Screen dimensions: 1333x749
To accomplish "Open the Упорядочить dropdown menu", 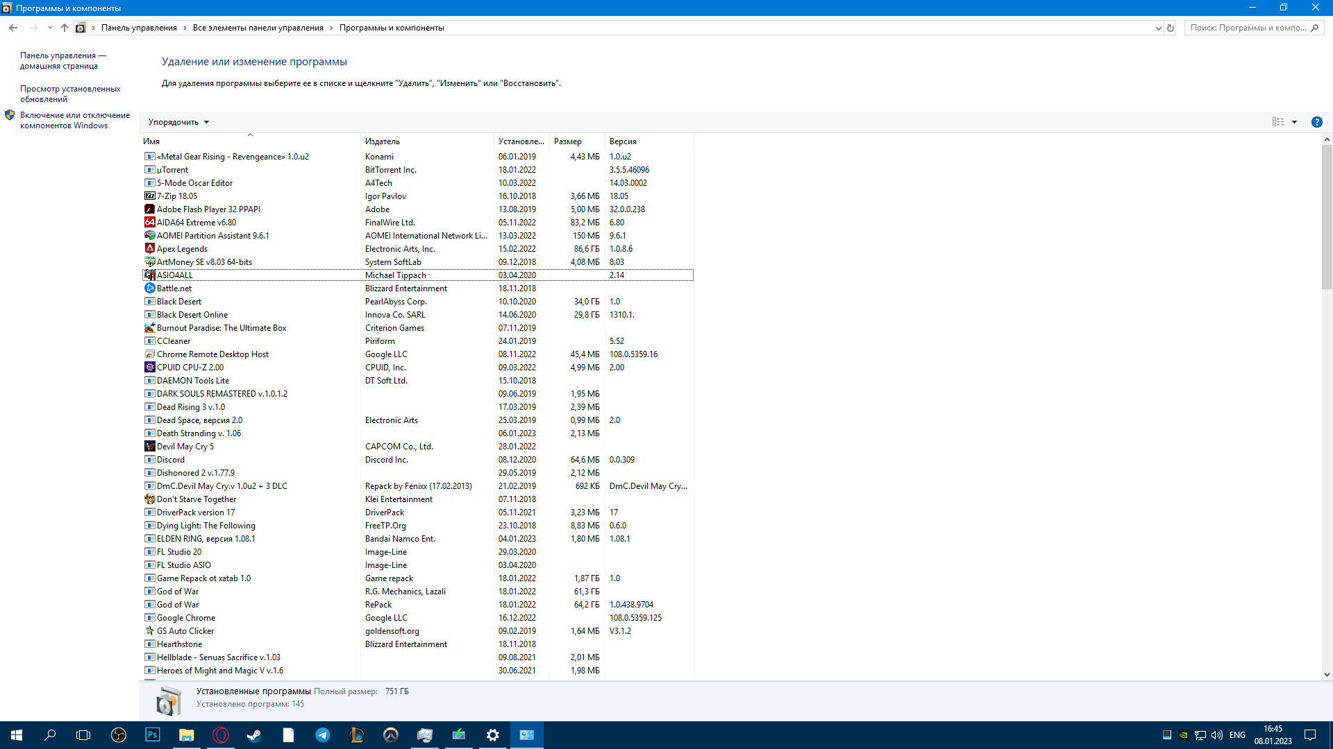I will pyautogui.click(x=178, y=122).
